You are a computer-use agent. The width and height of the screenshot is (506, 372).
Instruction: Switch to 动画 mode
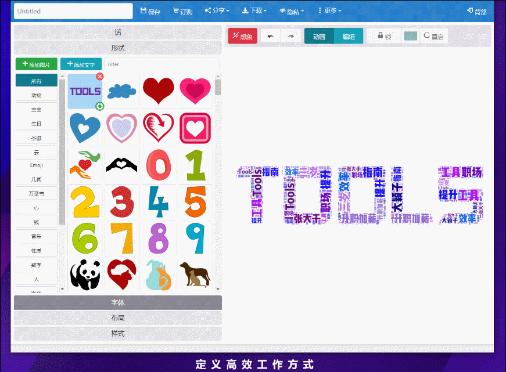coord(319,36)
